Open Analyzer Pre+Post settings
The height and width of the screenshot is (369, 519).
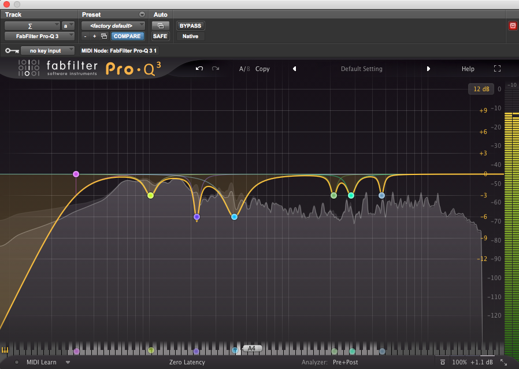tap(345, 363)
